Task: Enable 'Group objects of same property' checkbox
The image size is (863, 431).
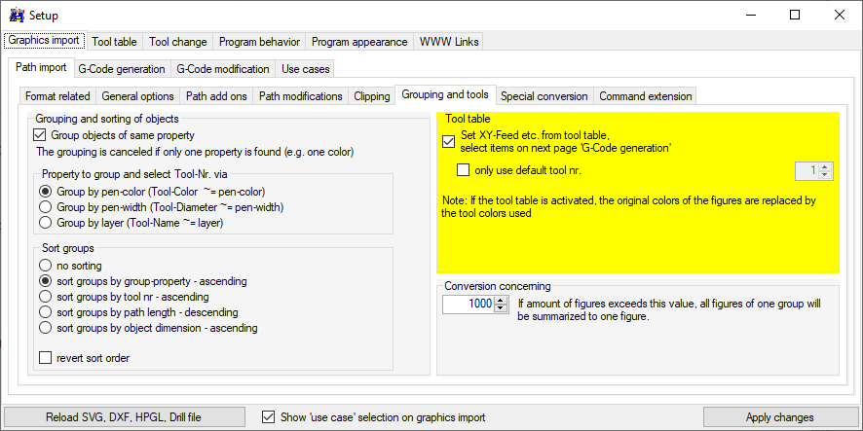Action: click(41, 135)
